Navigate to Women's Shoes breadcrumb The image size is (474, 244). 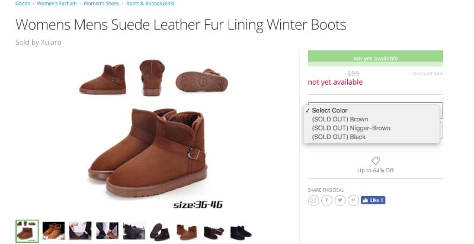[101, 4]
